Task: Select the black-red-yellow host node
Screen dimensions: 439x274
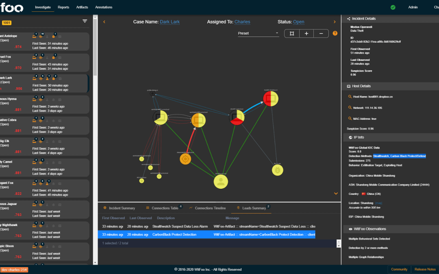Action: point(237,117)
